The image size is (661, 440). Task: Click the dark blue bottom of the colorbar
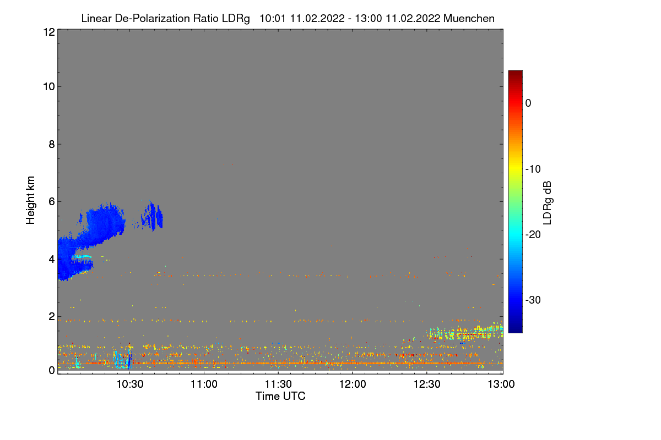pyautogui.click(x=515, y=329)
